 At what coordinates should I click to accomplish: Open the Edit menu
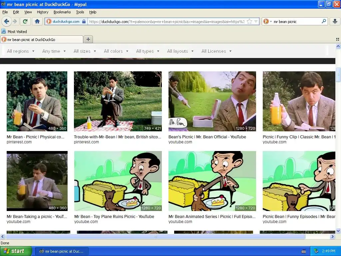coord(16,12)
